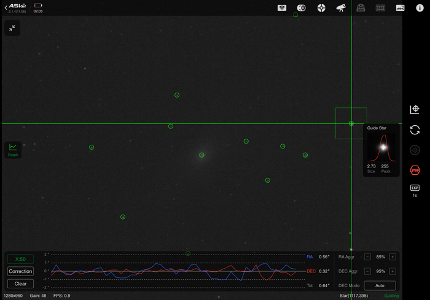Open the storage card icon
Screen dimensions: 430x300
point(400,8)
